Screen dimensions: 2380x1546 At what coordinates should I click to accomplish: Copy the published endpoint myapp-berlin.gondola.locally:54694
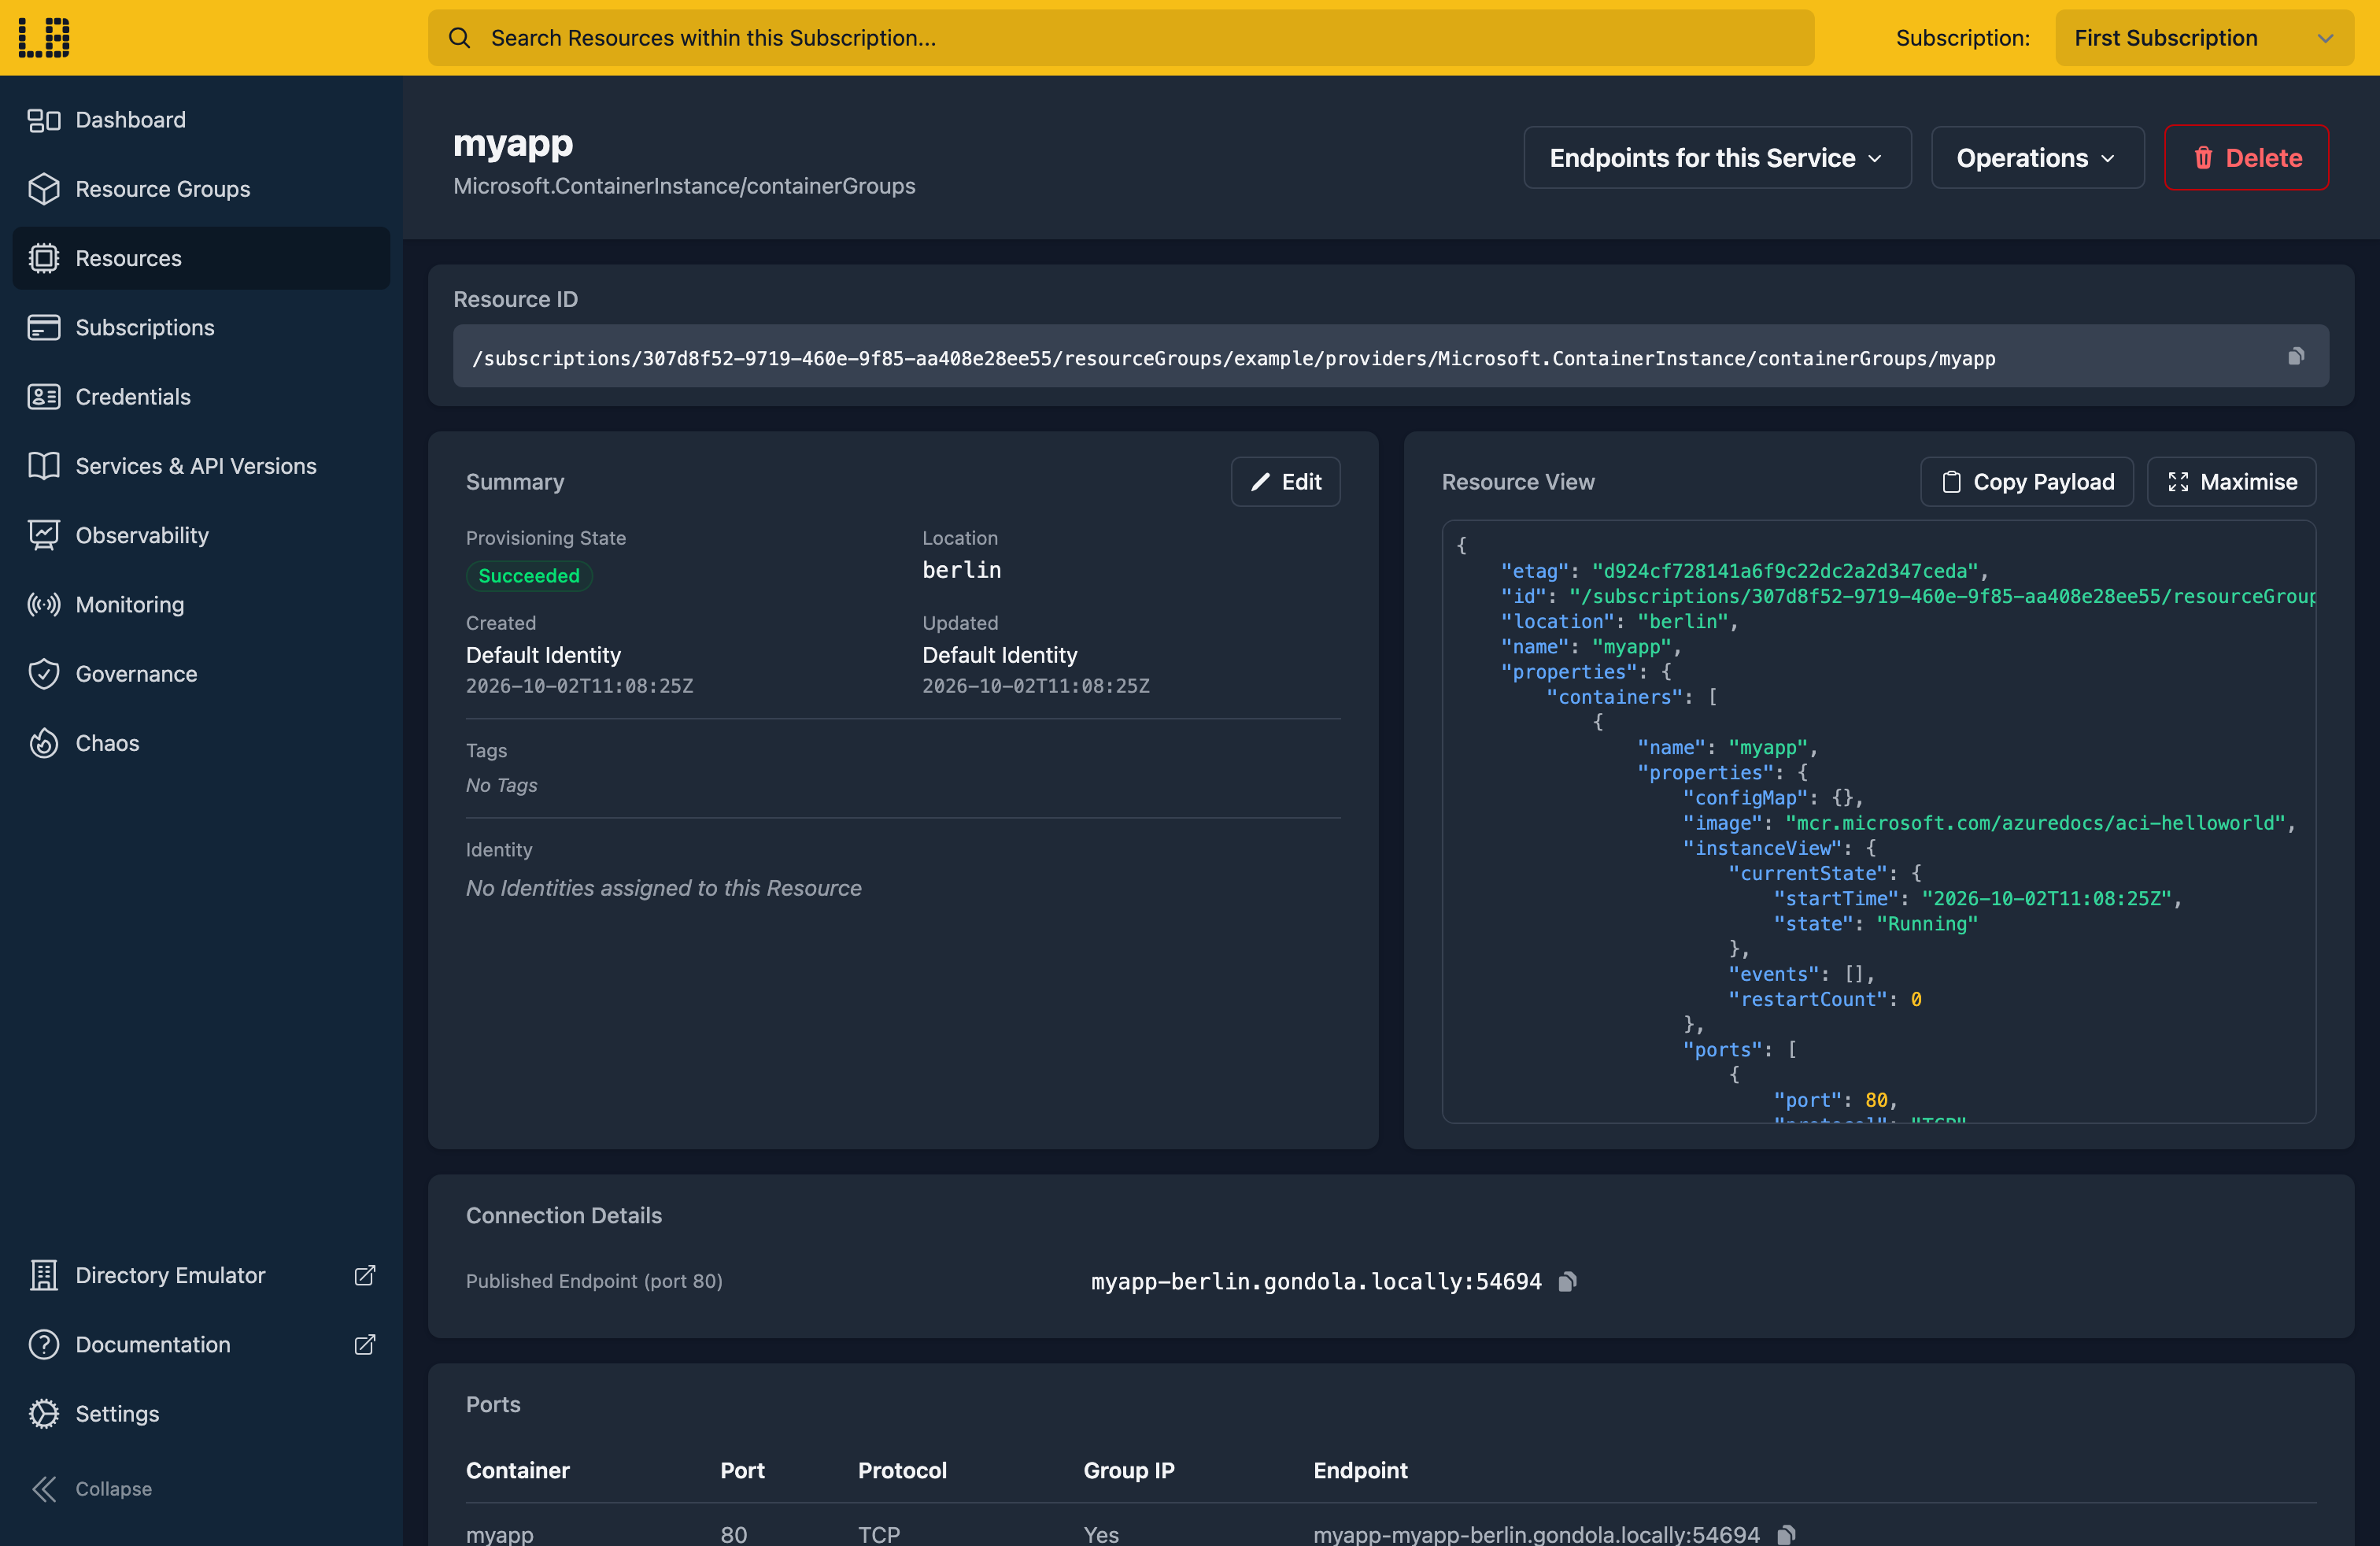1567,1281
